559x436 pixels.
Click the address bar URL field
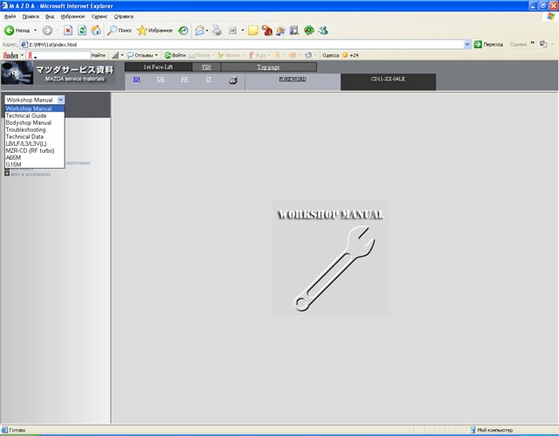pos(242,45)
